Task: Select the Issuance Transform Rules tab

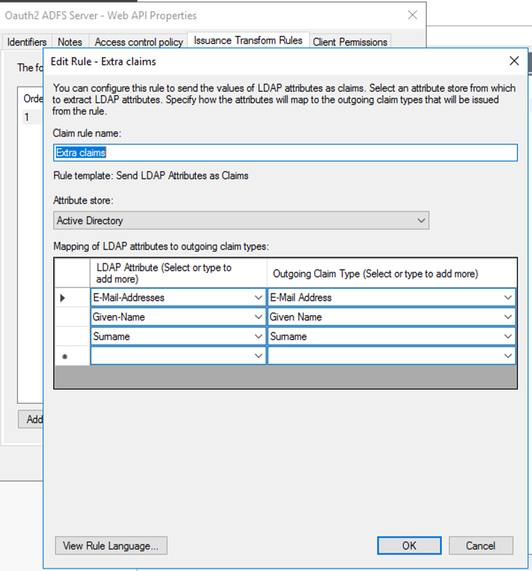Action: tap(248, 40)
